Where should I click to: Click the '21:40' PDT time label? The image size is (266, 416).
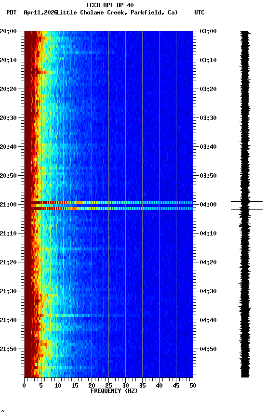point(8,320)
